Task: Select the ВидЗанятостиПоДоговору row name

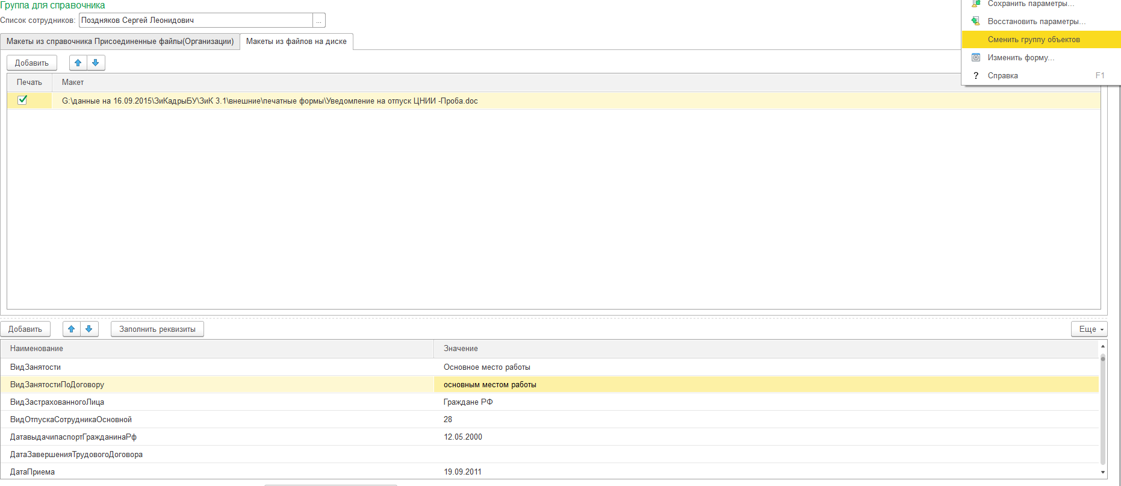Action: (x=57, y=385)
